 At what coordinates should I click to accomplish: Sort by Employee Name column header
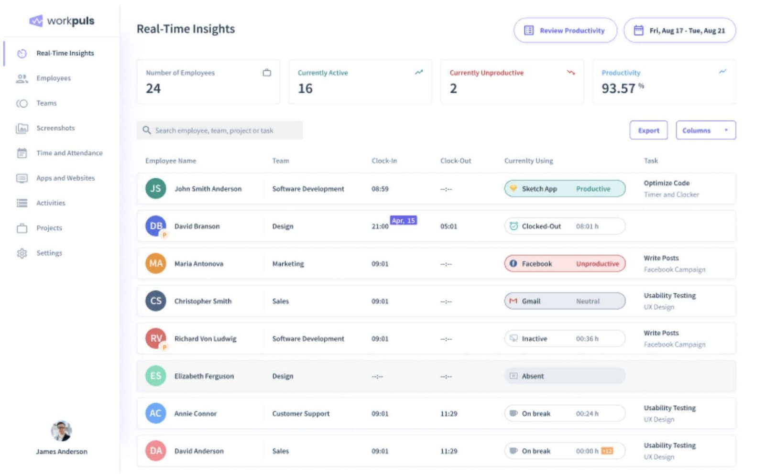(x=171, y=161)
